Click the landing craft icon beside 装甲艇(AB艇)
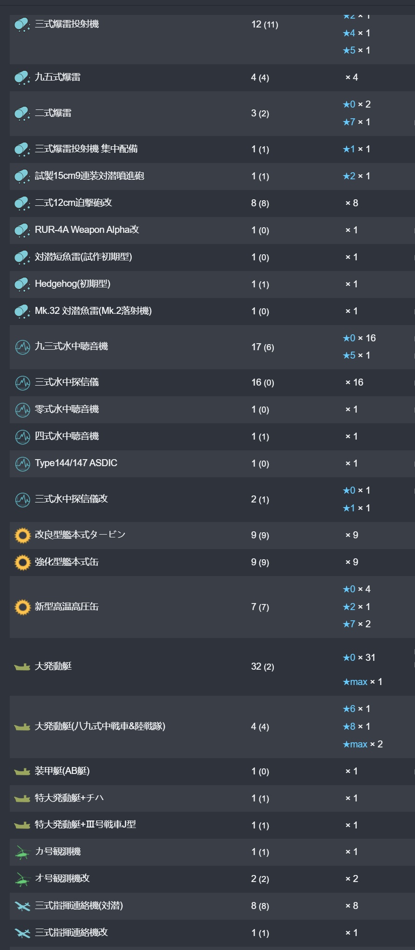Viewport: 415px width, 950px height. pyautogui.click(x=22, y=772)
